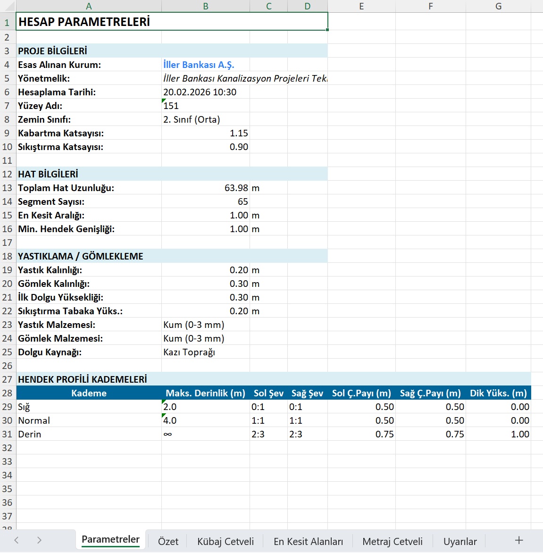Select row 28 header
Viewport: 543px width, 553px height.
coord(8,393)
